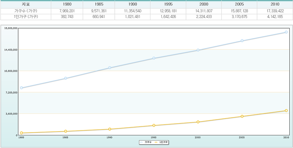The image size is (293, 148).
Task: Click the 1990 blue line data point
Action: 110,68
